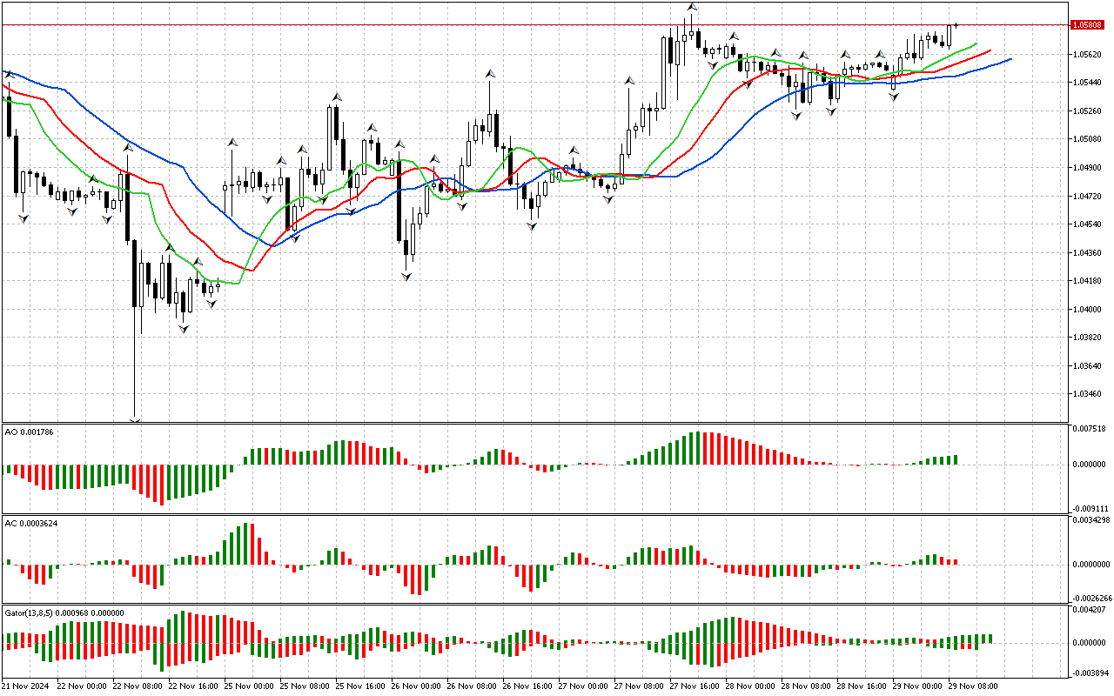1114x696 pixels.
Task: Click the AC 0.0003624 indicator label
Action: pyautogui.click(x=32, y=523)
